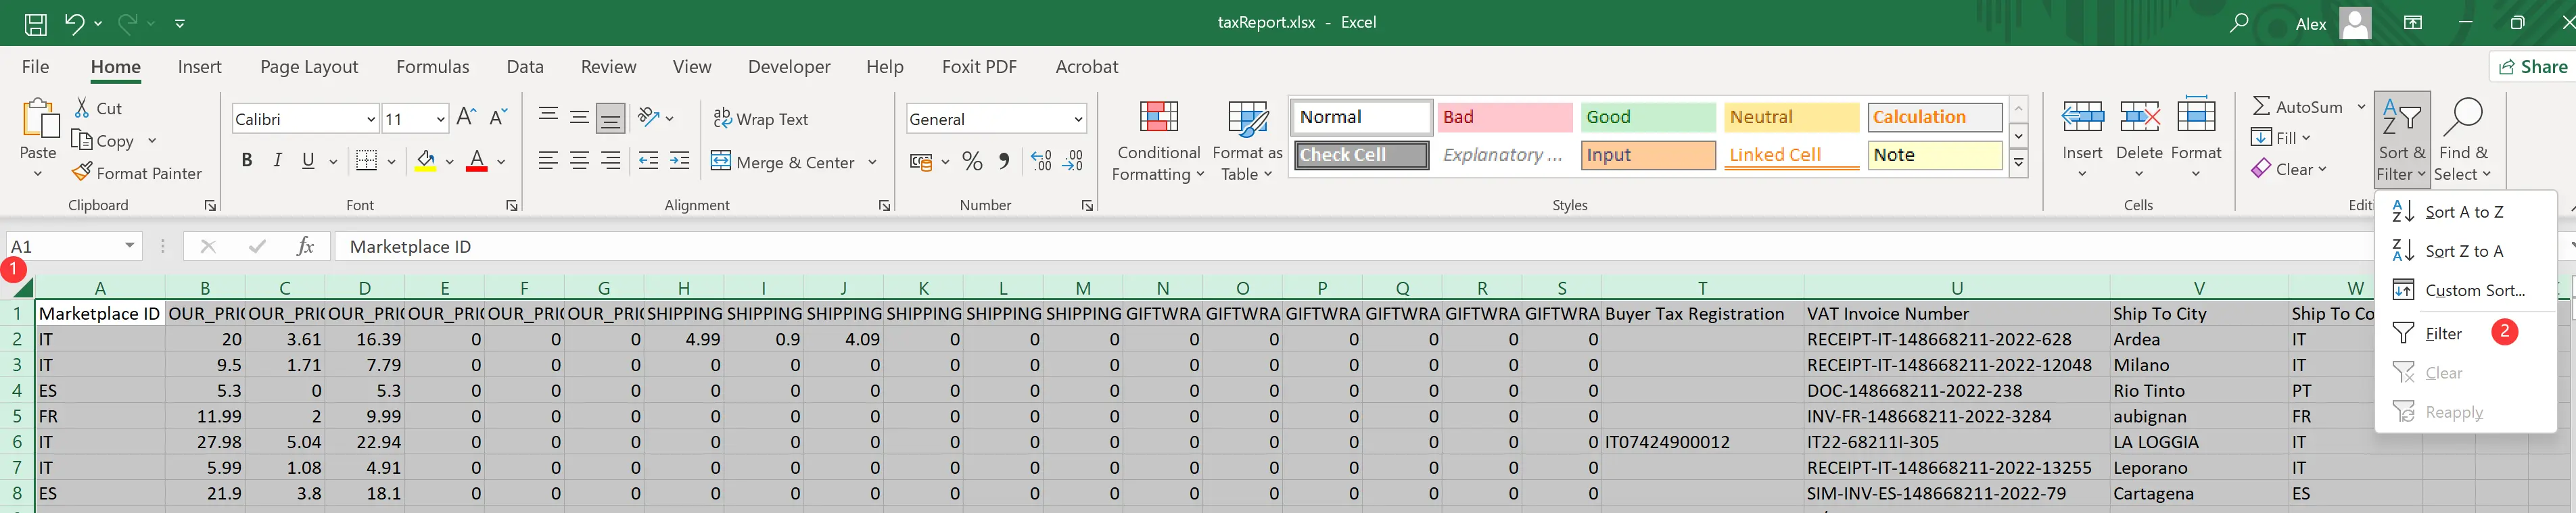Click the Format Painter brush icon

82,173
